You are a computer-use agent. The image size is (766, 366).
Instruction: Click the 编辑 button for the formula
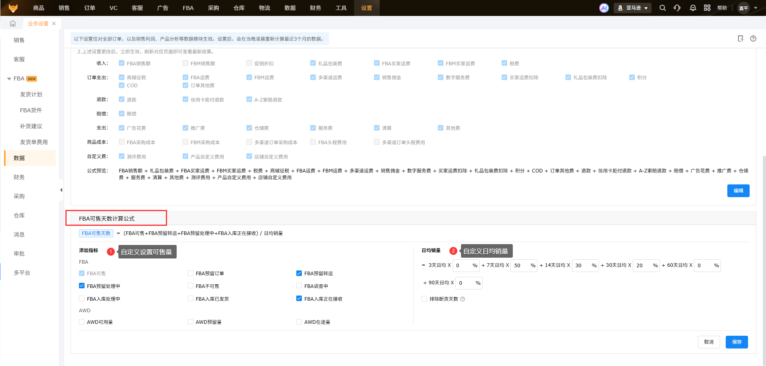pyautogui.click(x=738, y=191)
